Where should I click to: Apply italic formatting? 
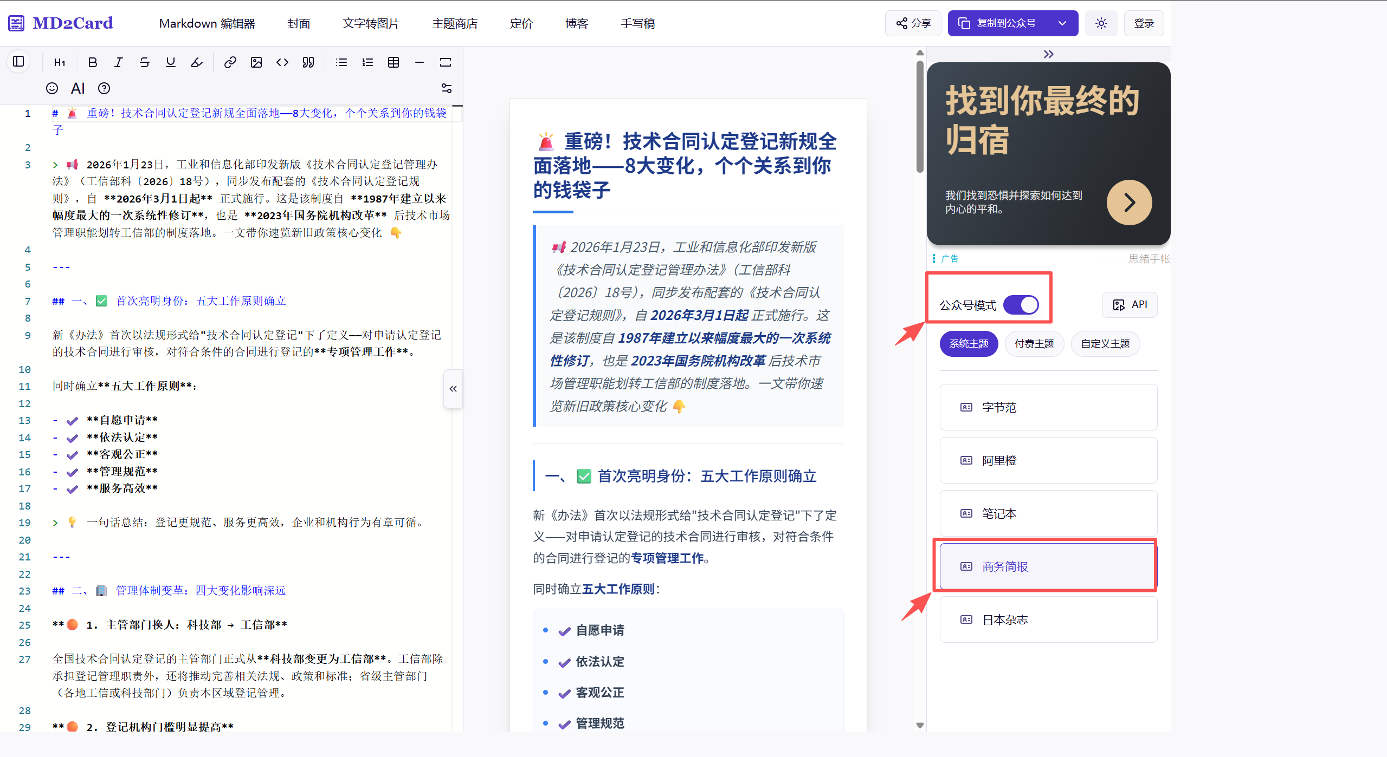click(119, 63)
